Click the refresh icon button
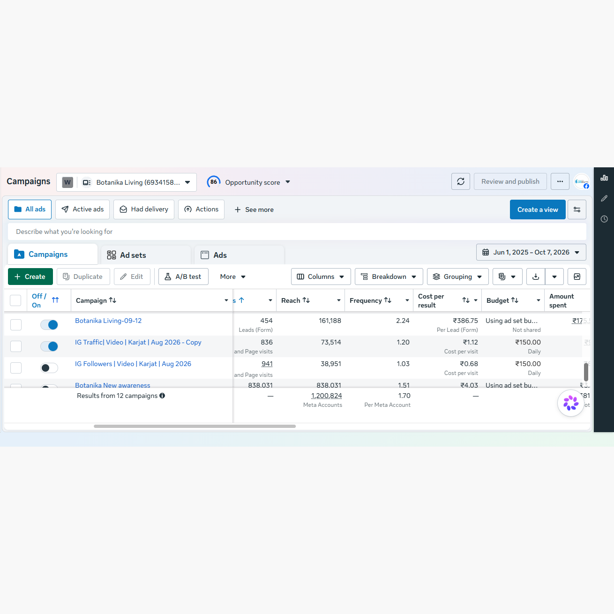Image resolution: width=614 pixels, height=614 pixels. click(x=461, y=181)
